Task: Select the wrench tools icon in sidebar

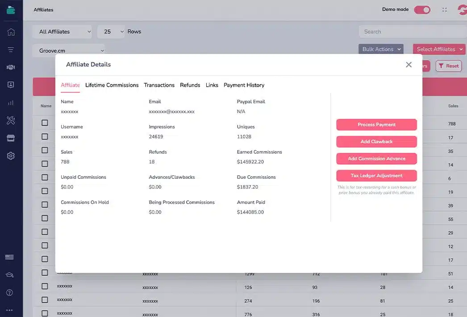Action: (11, 120)
